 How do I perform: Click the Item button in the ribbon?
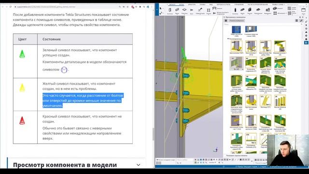click(x=278, y=9)
